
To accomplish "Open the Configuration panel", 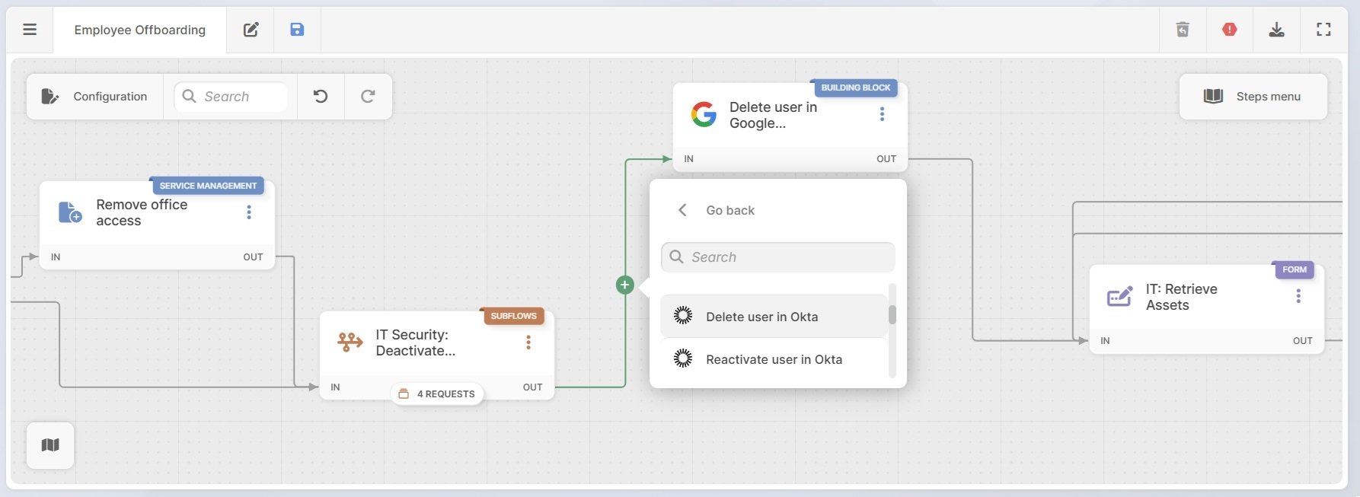I will (x=94, y=97).
